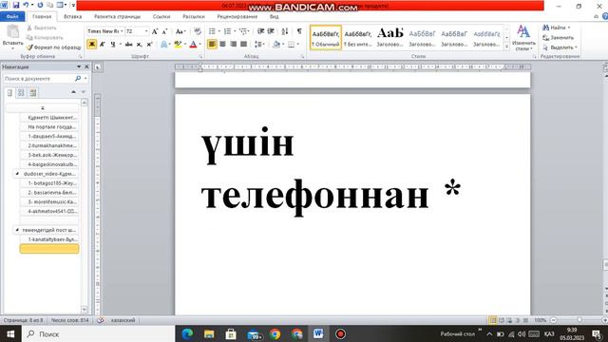Browse pages thumbnails tab in Navigation pane
The height and width of the screenshot is (342, 608).
click(x=21, y=93)
